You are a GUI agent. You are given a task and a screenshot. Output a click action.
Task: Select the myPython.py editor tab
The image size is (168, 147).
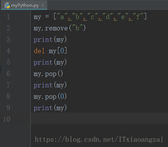[x=24, y=5]
